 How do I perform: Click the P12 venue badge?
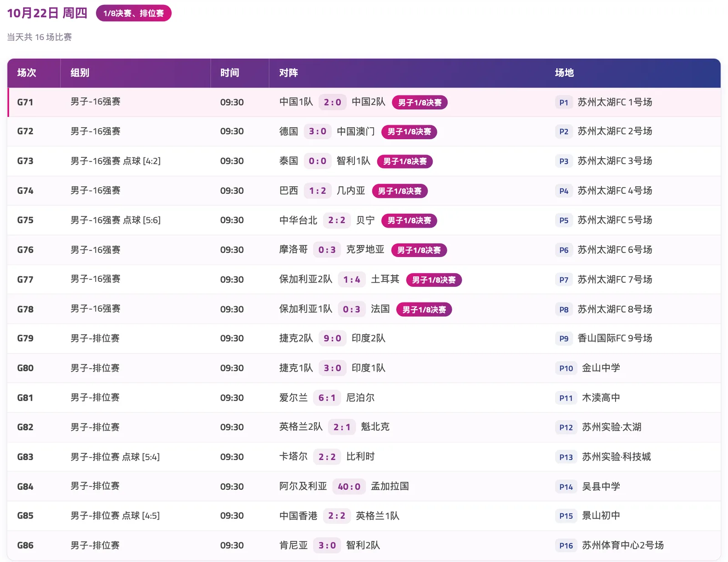[566, 427]
